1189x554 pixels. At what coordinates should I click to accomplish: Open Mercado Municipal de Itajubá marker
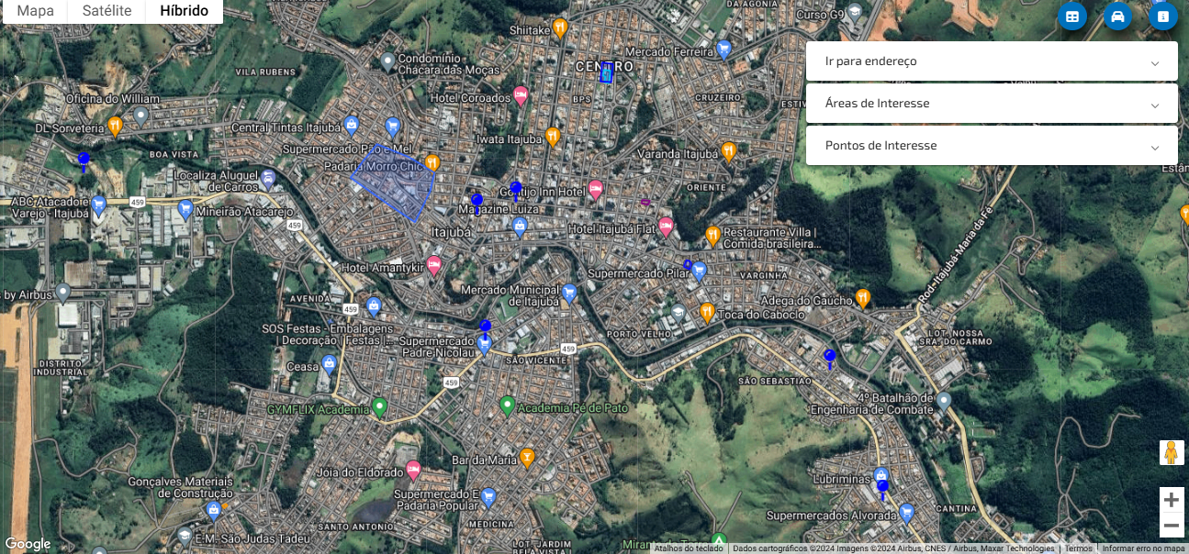(x=569, y=293)
